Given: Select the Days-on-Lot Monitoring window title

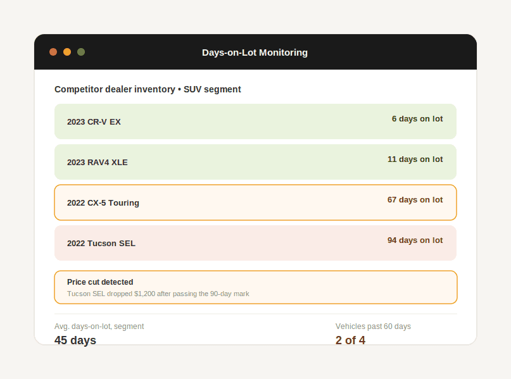Looking at the screenshot, I should coord(255,53).
